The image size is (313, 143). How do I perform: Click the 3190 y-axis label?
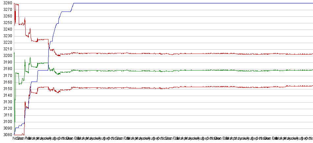pos(7,62)
